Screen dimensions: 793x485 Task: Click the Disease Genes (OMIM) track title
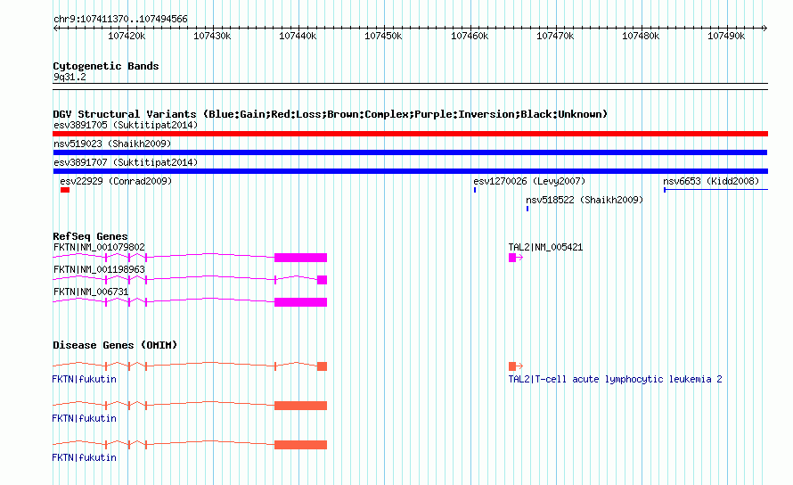tap(115, 345)
